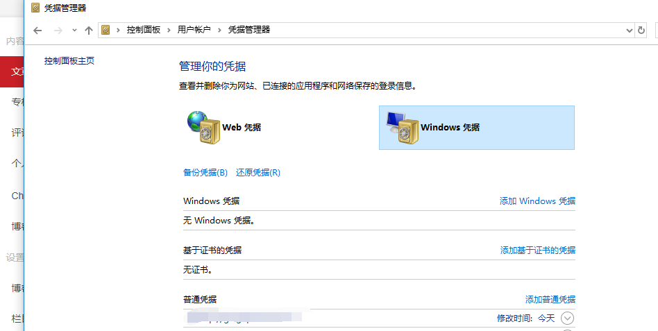Image resolution: width=658 pixels, height=331 pixels.
Task: Select the Windows 凭据 tab
Action: pyautogui.click(x=477, y=128)
